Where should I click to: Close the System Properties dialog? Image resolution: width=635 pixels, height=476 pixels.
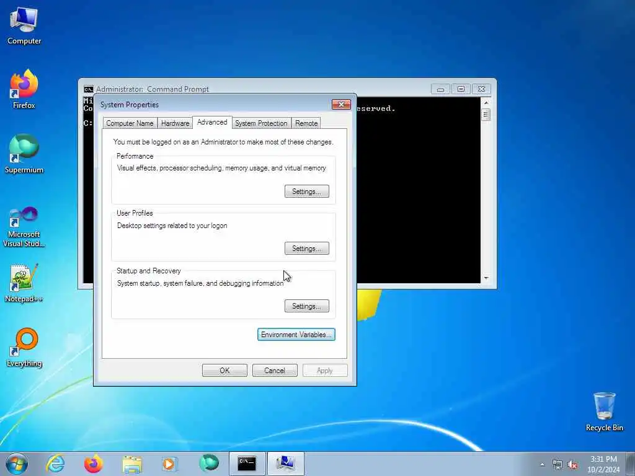pos(341,104)
